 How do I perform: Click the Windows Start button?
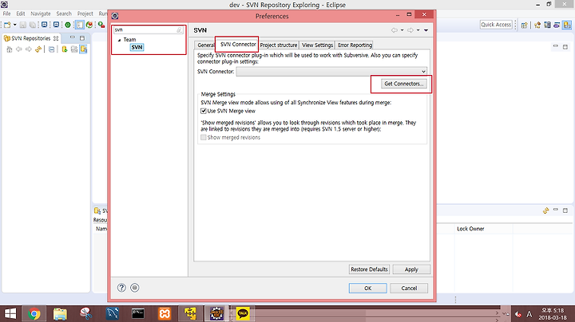point(10,313)
